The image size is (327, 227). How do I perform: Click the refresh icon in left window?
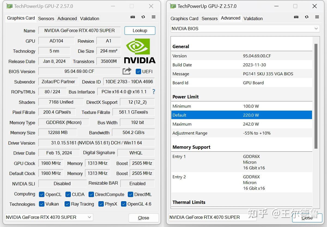[x=143, y=17]
